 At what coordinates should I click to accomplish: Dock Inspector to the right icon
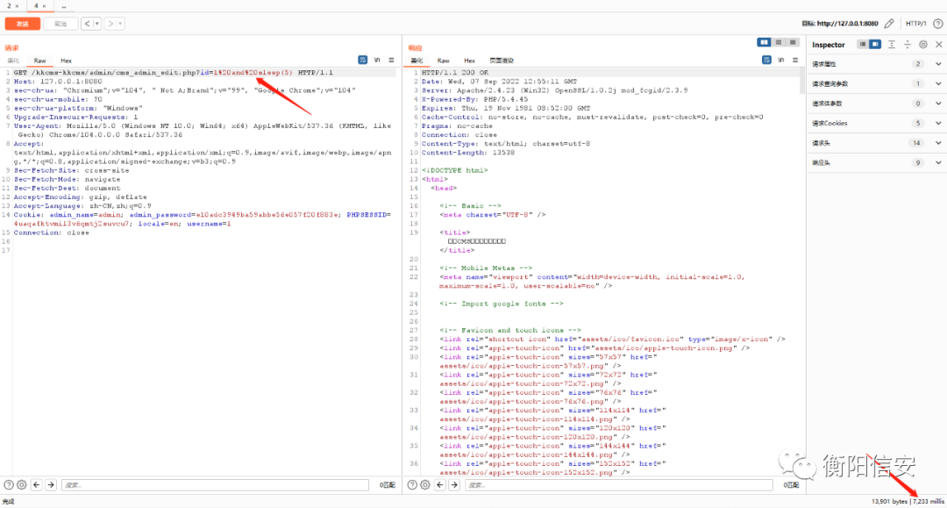click(874, 44)
